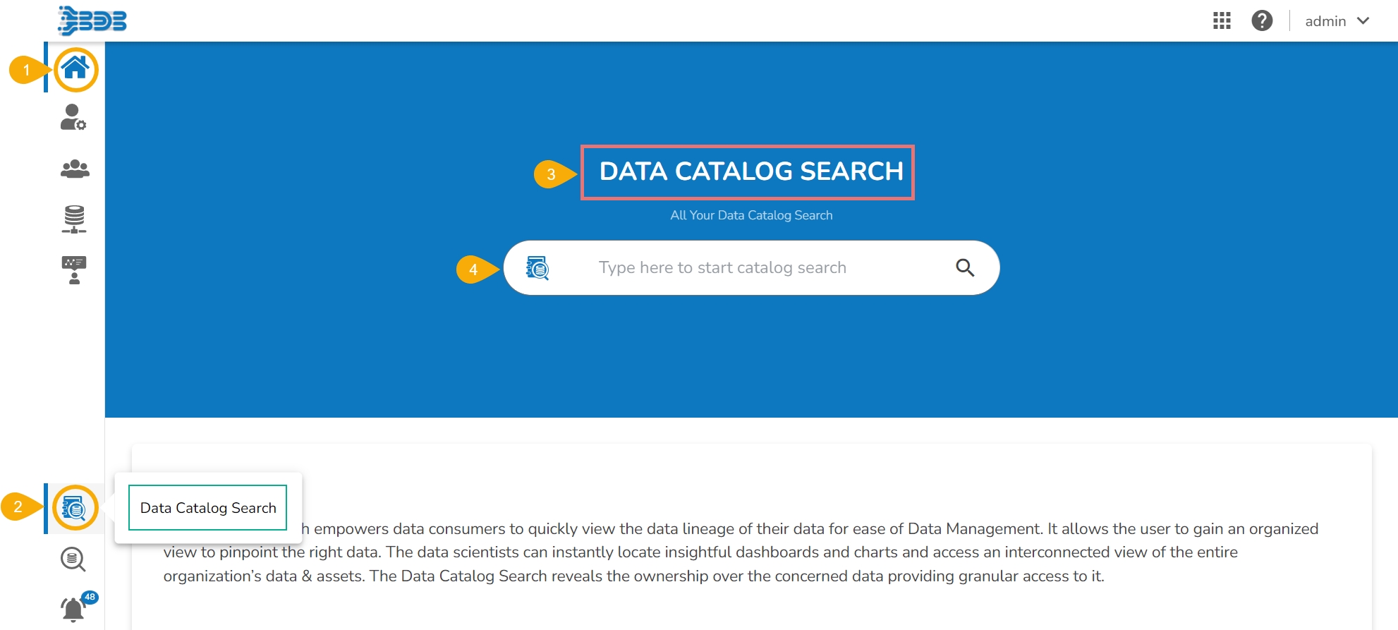Select the Data Catalog Search sidebar icon
Viewport: 1398px width, 630px height.
point(75,508)
